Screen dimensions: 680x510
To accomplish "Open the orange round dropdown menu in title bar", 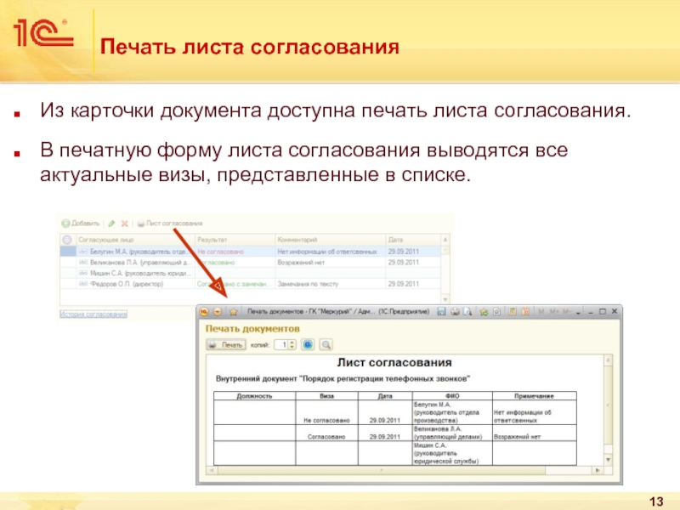I will click(x=218, y=313).
